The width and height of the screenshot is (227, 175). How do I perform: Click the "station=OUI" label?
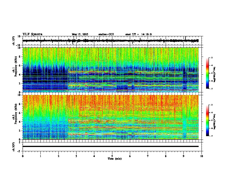(106, 34)
